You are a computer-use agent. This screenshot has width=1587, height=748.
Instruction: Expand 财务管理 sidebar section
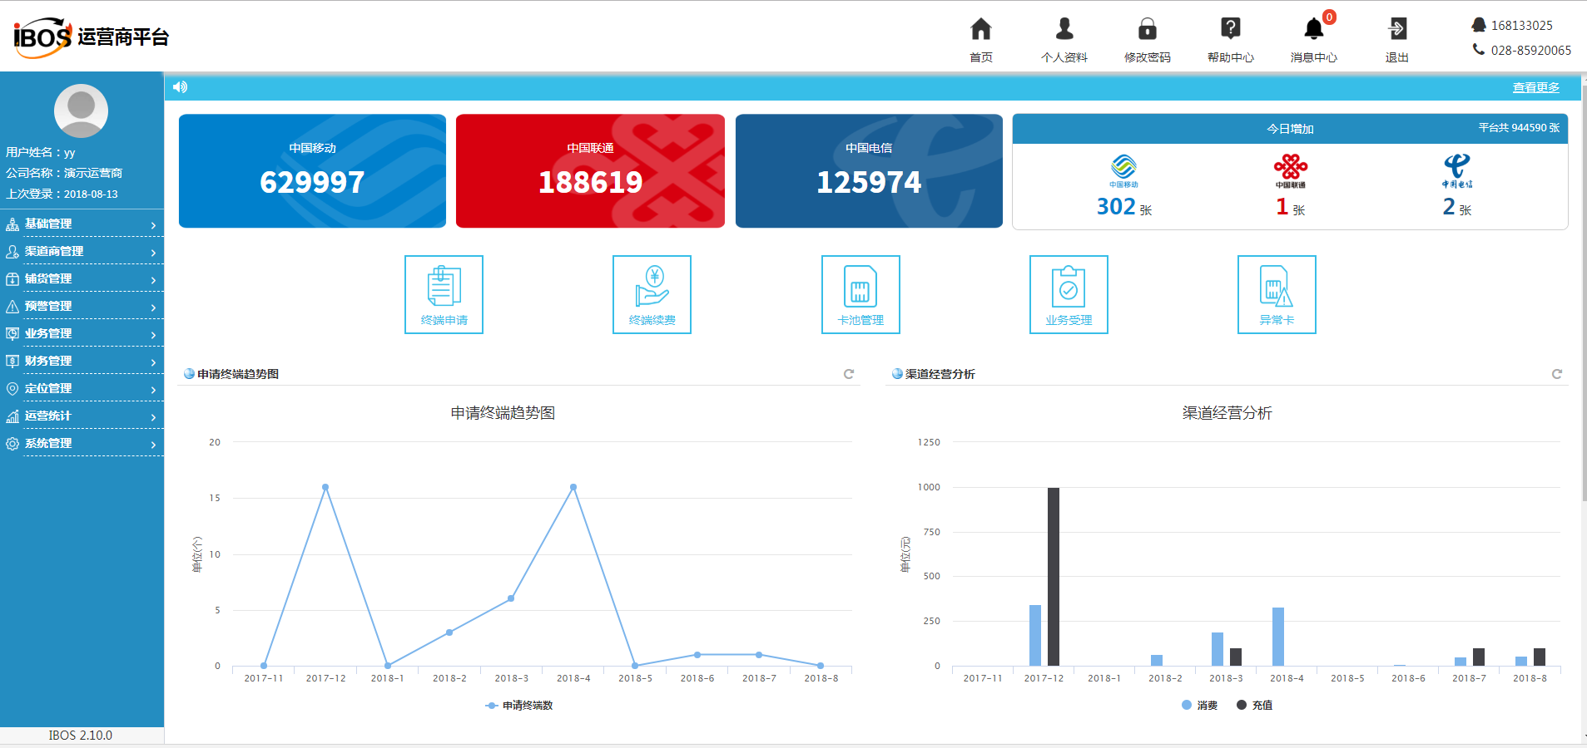82,362
